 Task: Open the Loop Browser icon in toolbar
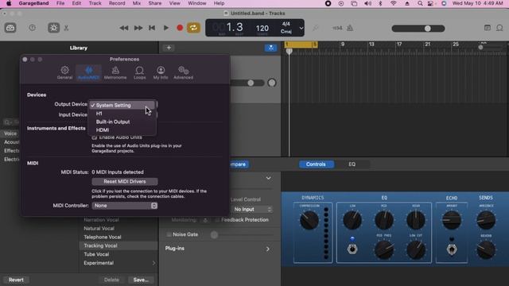pos(499,28)
